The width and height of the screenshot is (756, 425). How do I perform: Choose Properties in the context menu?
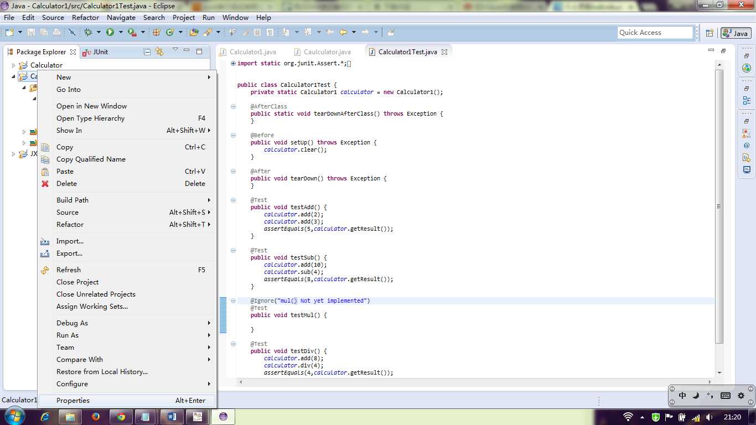127,401
